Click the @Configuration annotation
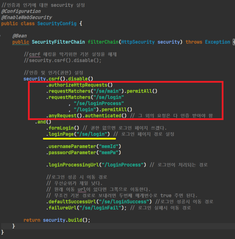 [21, 11]
